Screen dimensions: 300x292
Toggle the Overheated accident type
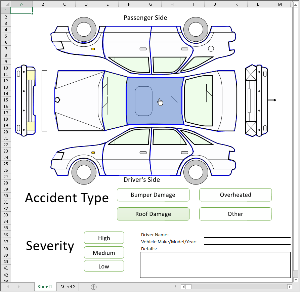235,195
